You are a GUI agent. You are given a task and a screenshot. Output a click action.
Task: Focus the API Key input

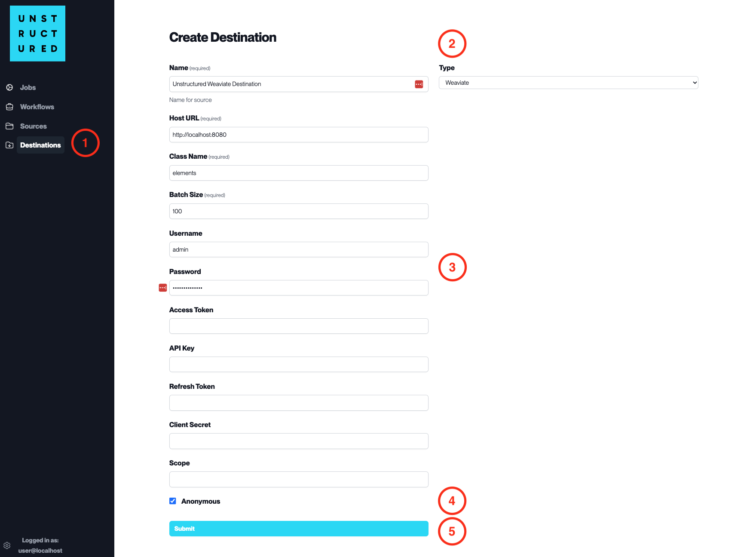(299, 364)
